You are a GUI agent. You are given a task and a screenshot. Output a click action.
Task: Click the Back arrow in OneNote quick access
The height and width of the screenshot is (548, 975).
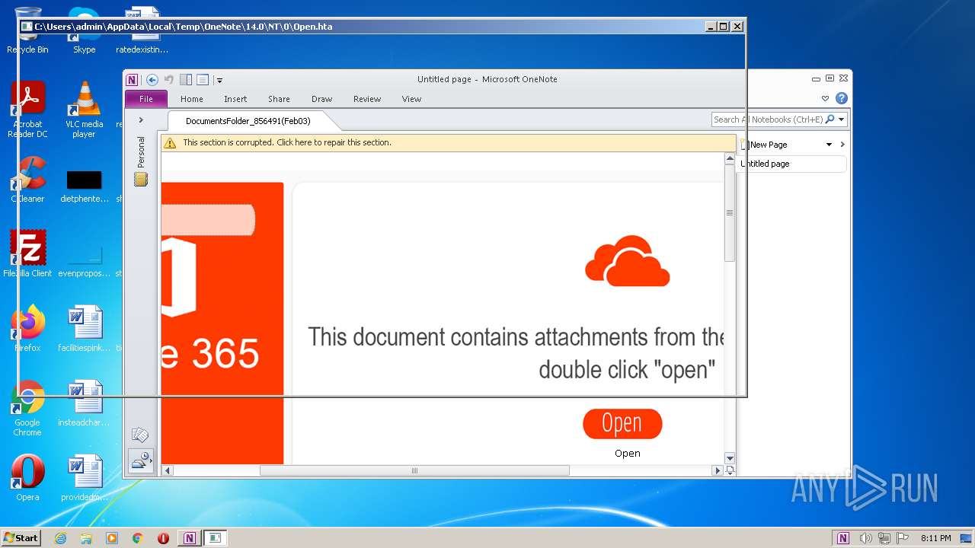pos(152,80)
